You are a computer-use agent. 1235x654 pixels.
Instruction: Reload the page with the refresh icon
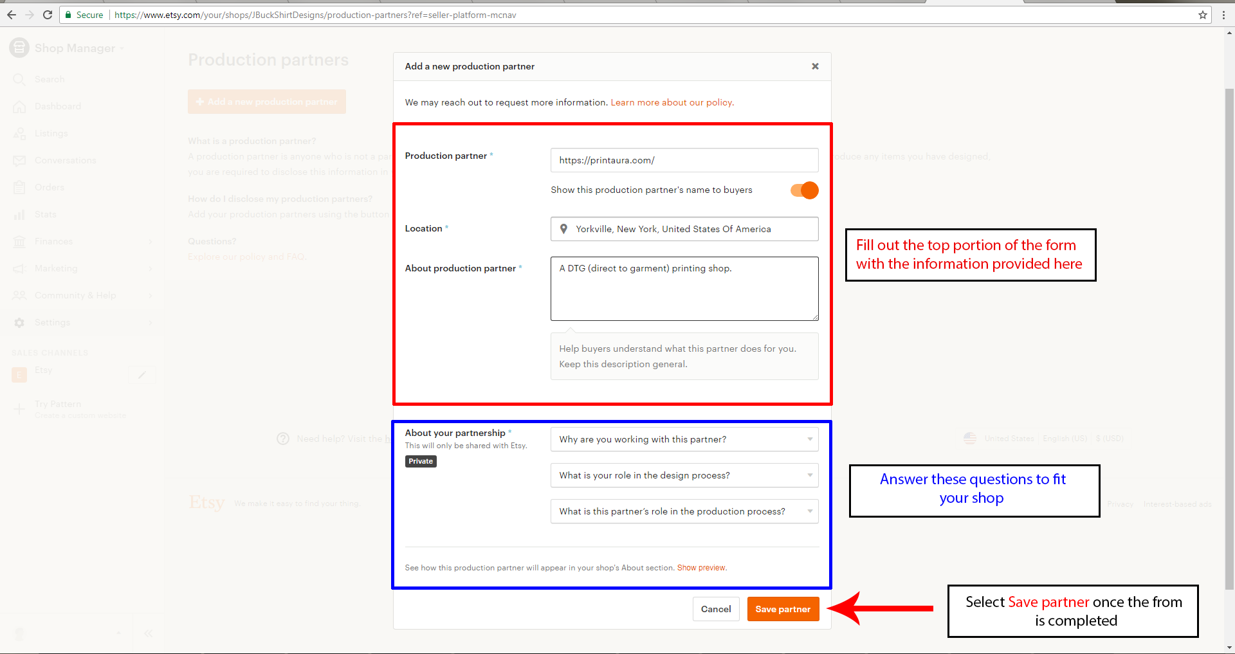click(x=48, y=15)
